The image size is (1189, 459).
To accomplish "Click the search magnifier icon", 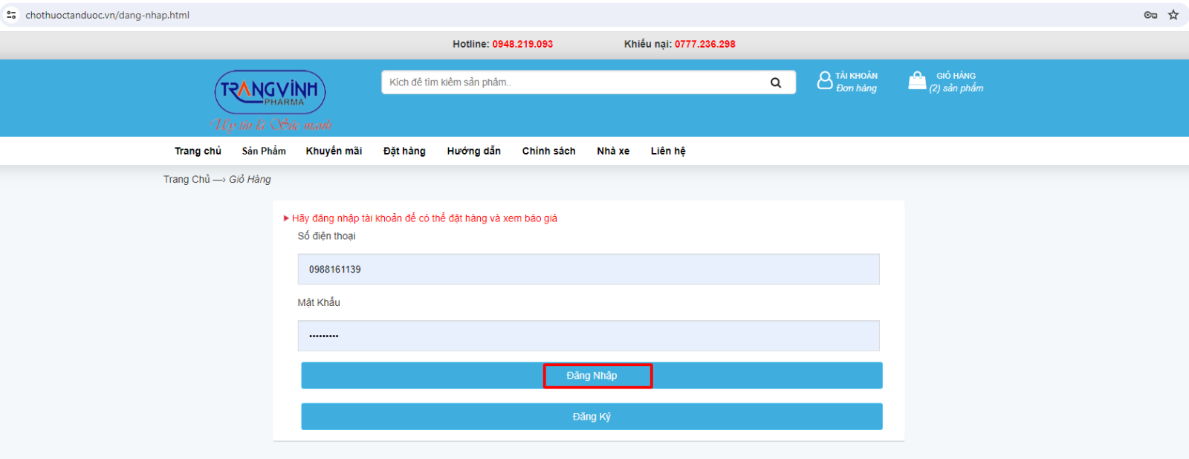I will click(775, 82).
